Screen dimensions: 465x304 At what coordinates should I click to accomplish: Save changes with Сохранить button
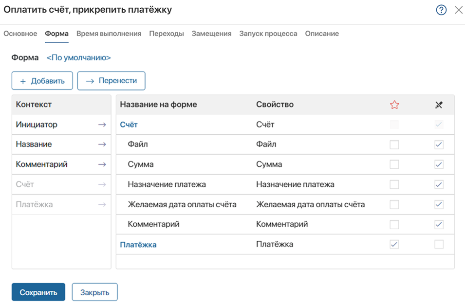(38, 292)
